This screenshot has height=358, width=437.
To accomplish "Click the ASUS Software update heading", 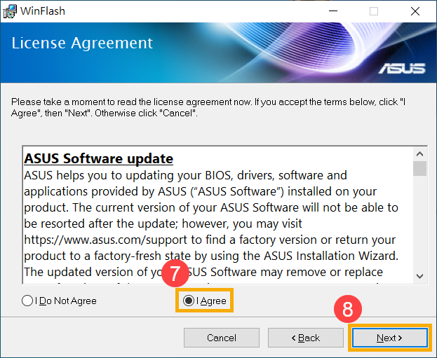I will click(x=99, y=158).
